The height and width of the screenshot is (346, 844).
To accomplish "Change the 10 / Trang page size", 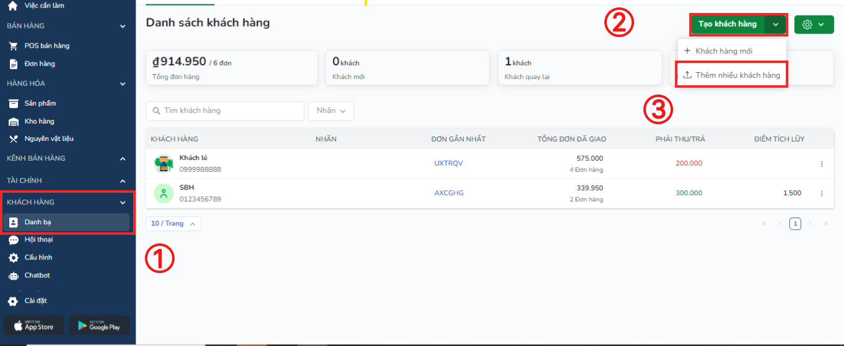I will point(173,224).
